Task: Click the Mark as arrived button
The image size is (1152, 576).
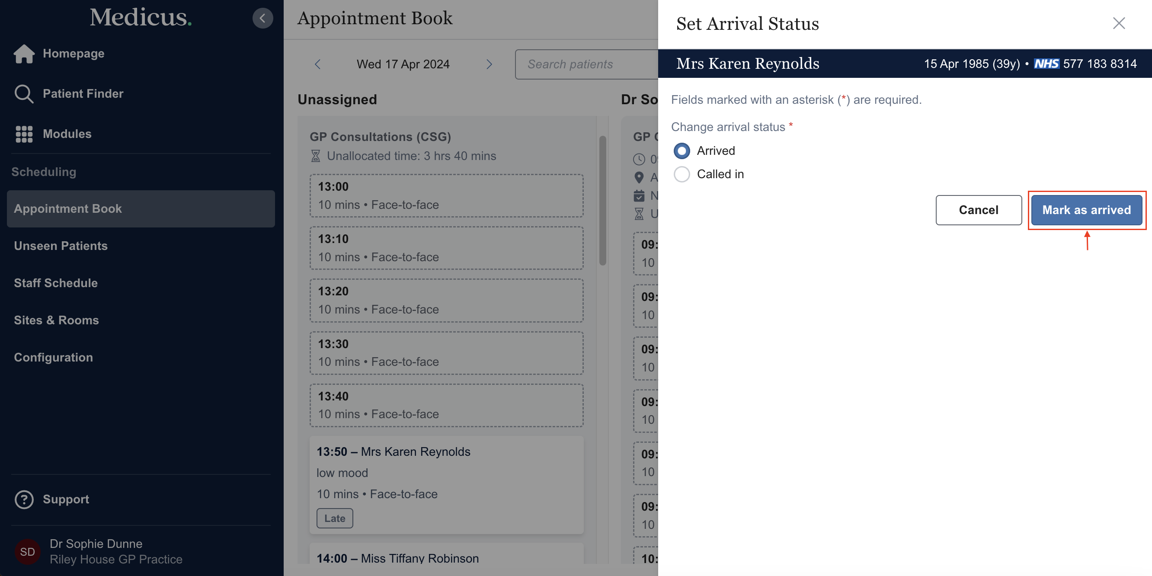Action: [1086, 210]
